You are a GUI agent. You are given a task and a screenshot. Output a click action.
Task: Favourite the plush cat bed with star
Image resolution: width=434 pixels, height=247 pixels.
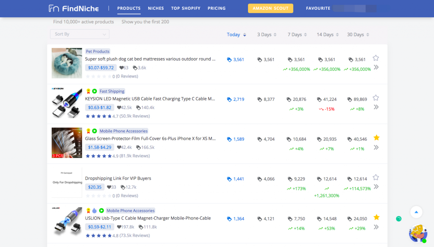(x=376, y=58)
